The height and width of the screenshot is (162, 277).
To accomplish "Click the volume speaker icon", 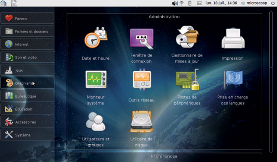I will pyautogui.click(x=175, y=3).
